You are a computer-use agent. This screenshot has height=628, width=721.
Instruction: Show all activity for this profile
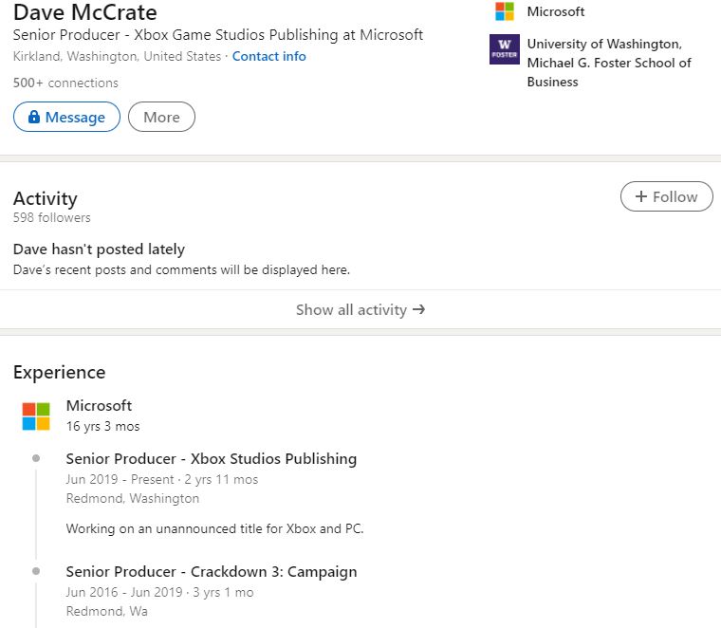coord(360,309)
